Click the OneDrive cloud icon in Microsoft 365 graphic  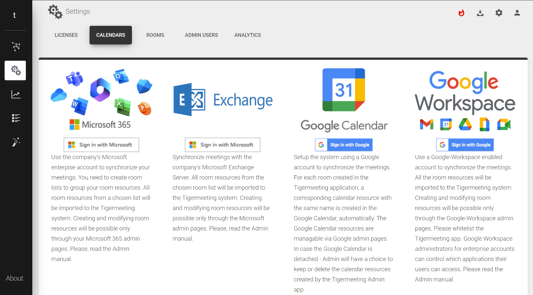tap(59, 95)
